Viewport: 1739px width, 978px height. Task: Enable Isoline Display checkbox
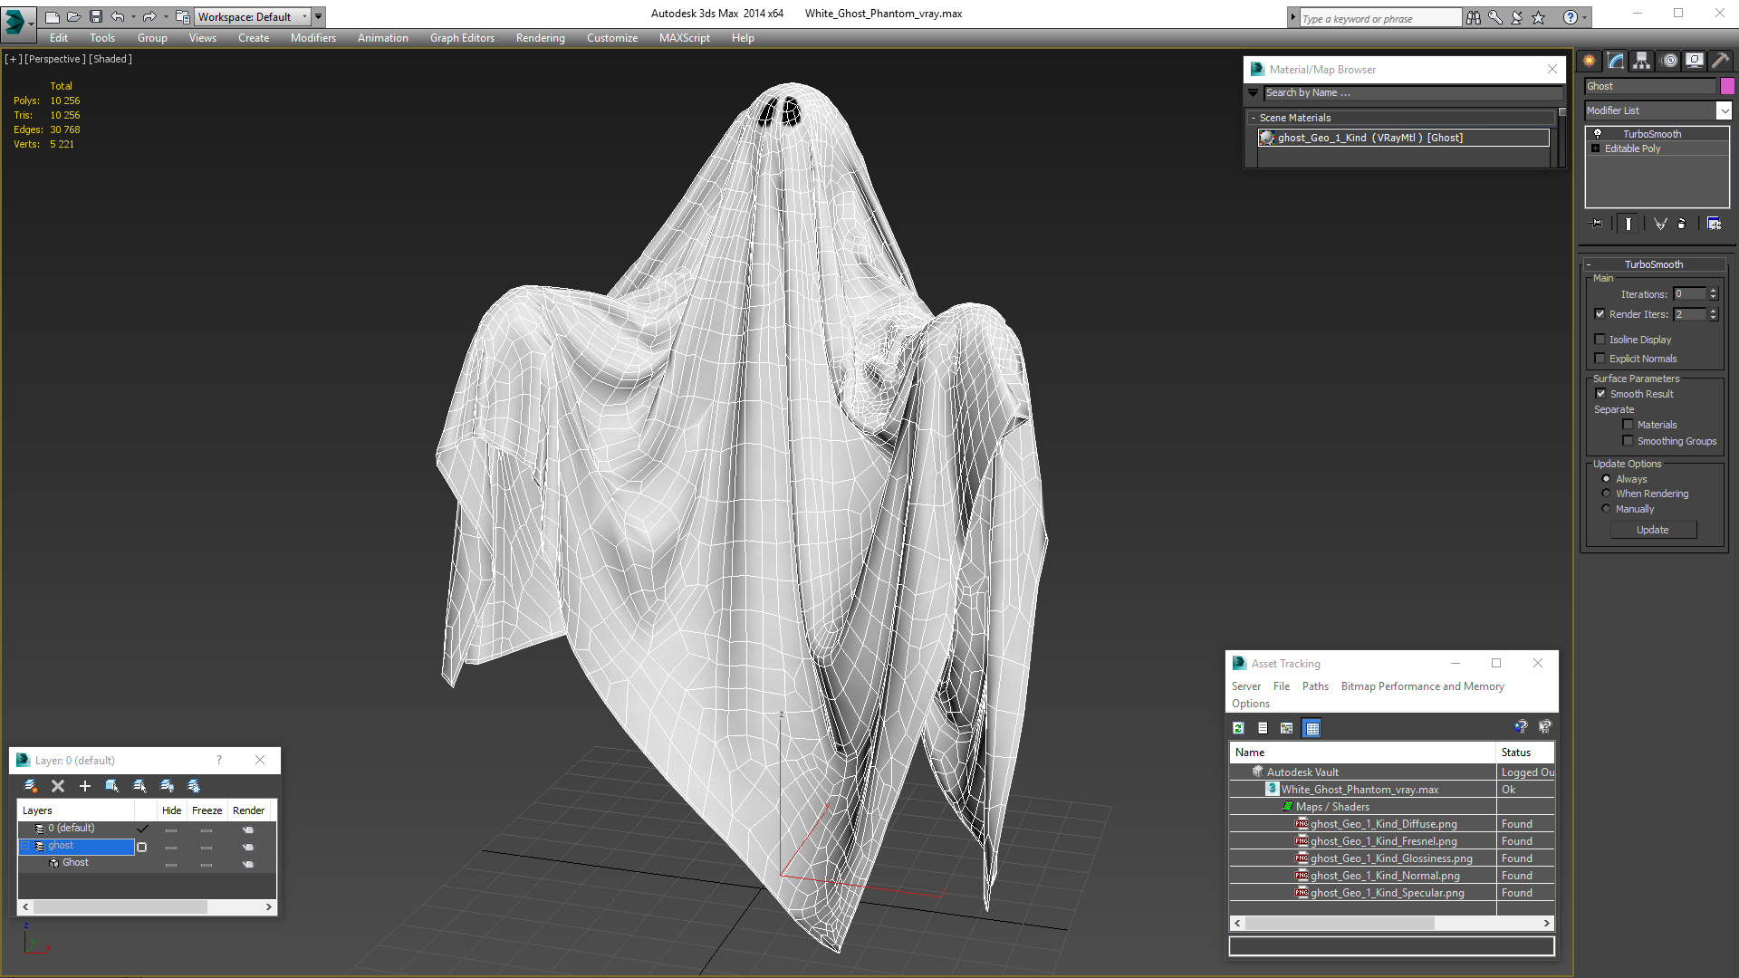pos(1600,340)
